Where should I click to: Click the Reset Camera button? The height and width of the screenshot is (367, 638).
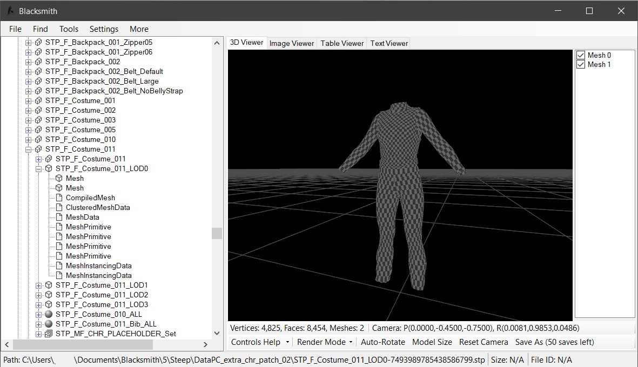[x=483, y=342]
